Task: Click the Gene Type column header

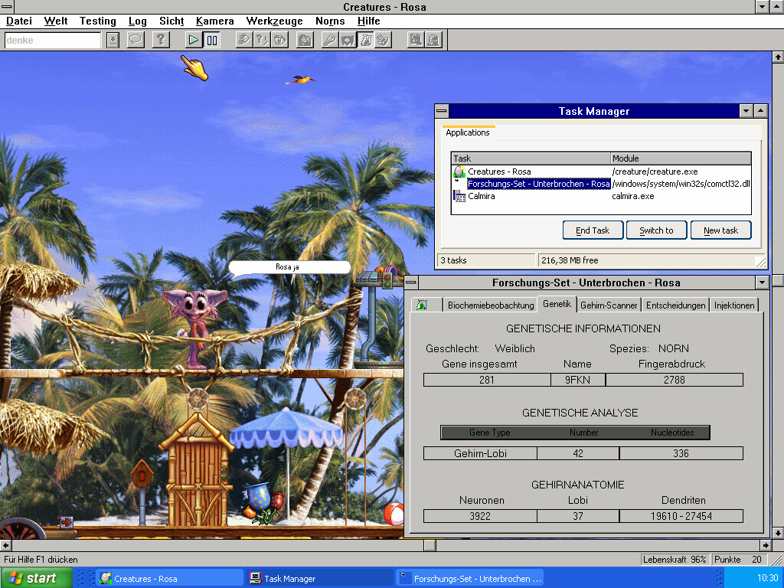Action: click(489, 433)
